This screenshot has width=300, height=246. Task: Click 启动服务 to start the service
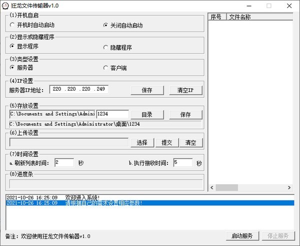point(242,235)
